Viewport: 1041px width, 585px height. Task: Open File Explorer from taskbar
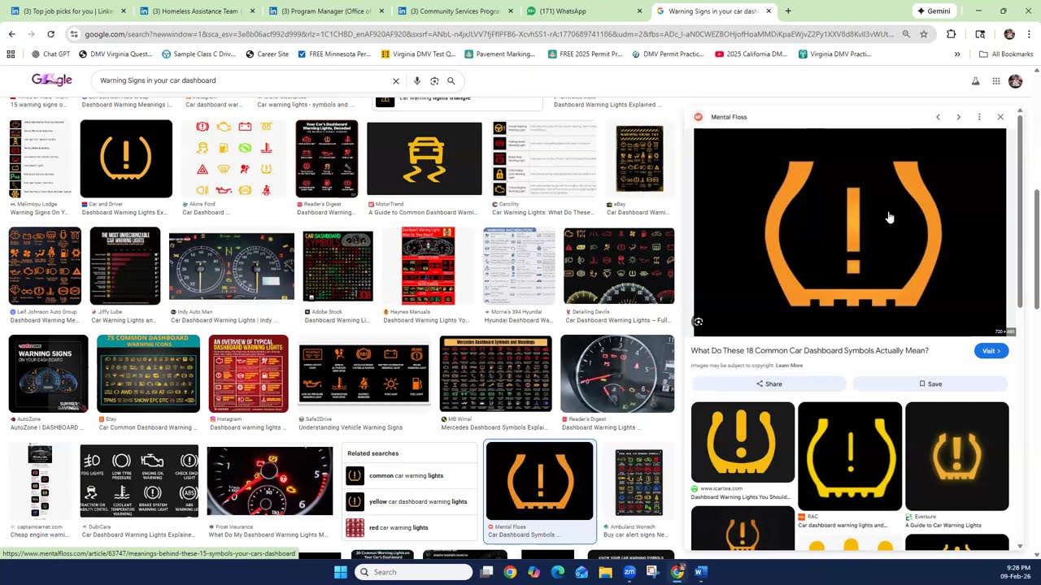pyautogui.click(x=605, y=572)
